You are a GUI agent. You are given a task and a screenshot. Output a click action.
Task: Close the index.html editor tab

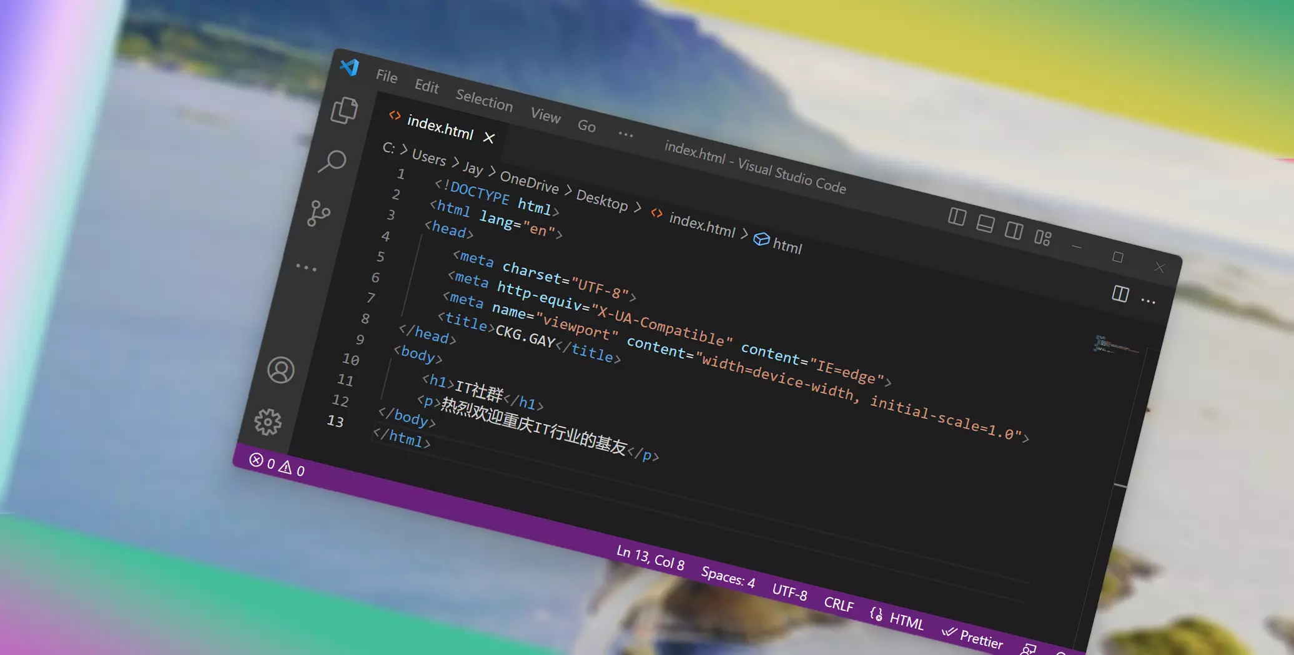coord(489,138)
